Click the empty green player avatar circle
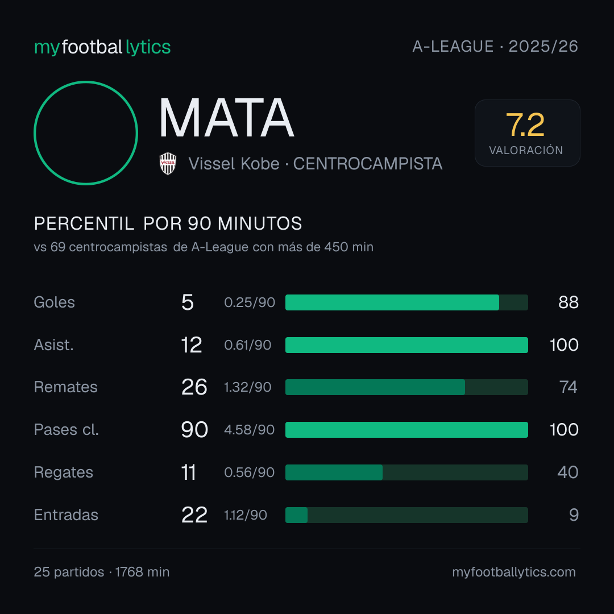This screenshot has width=614, height=614. coord(86,133)
